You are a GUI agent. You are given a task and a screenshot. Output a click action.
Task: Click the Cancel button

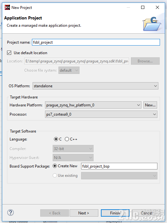[146, 213]
